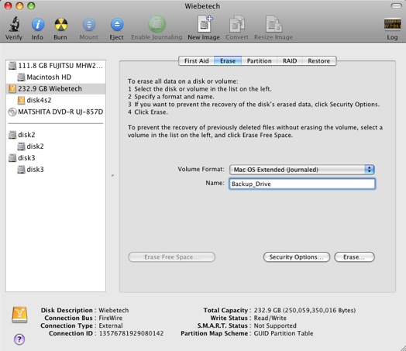Open the Log viewer icon
This screenshot has width=406, height=351.
(x=392, y=25)
